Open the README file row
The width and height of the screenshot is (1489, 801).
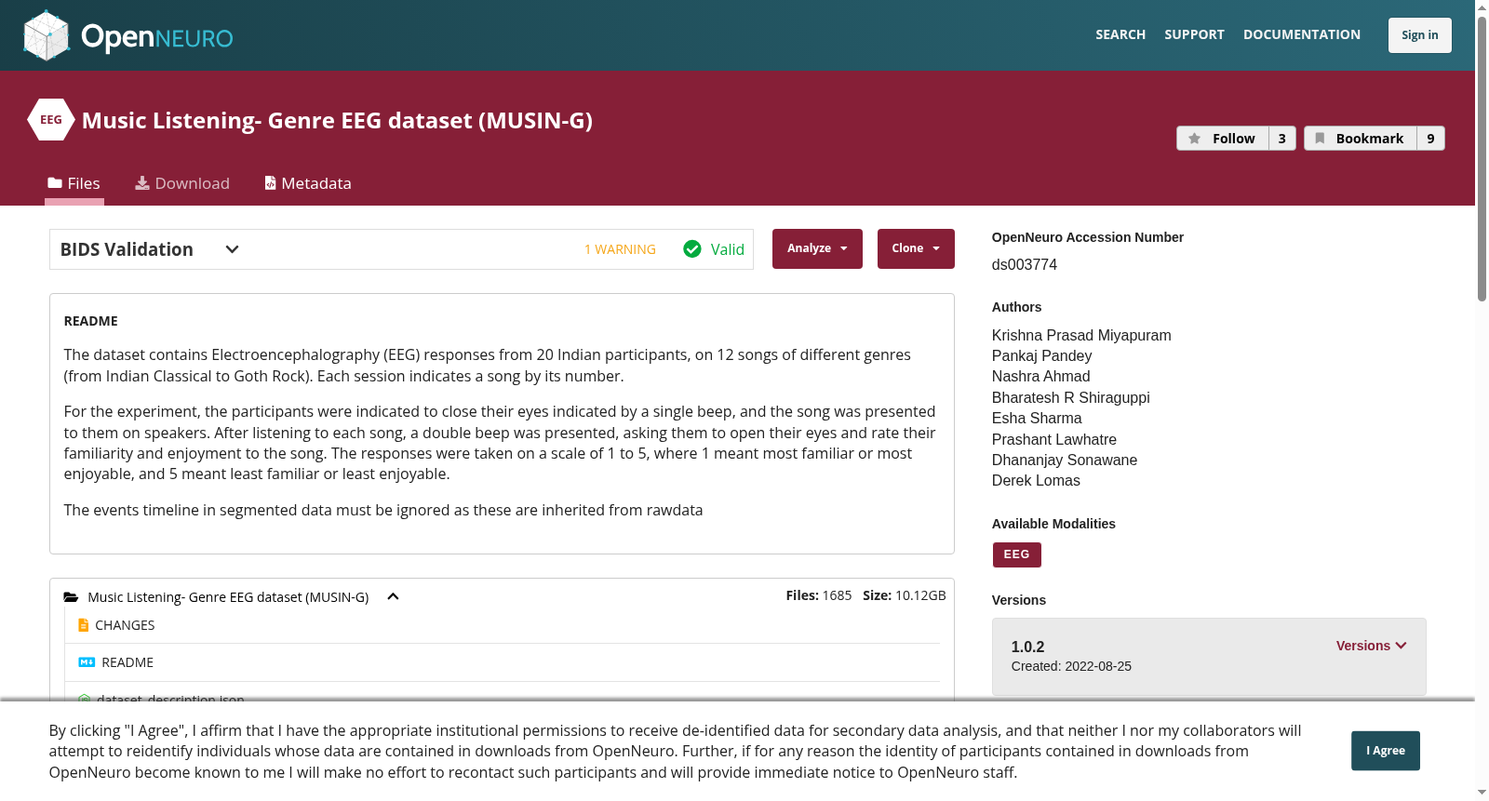tap(503, 662)
